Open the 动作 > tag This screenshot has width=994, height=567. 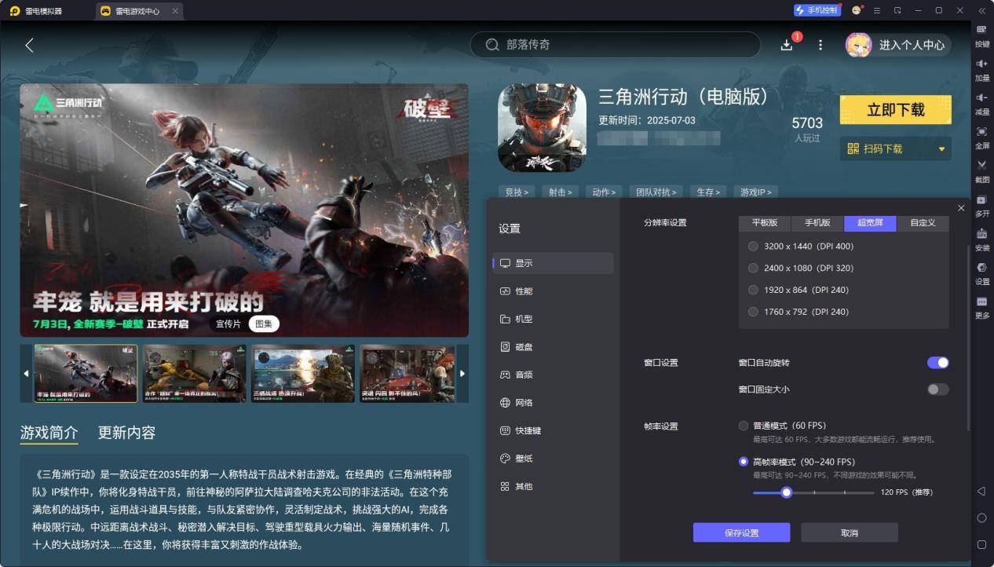(x=604, y=192)
